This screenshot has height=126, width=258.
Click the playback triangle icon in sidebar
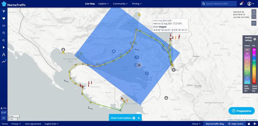coord(4,47)
